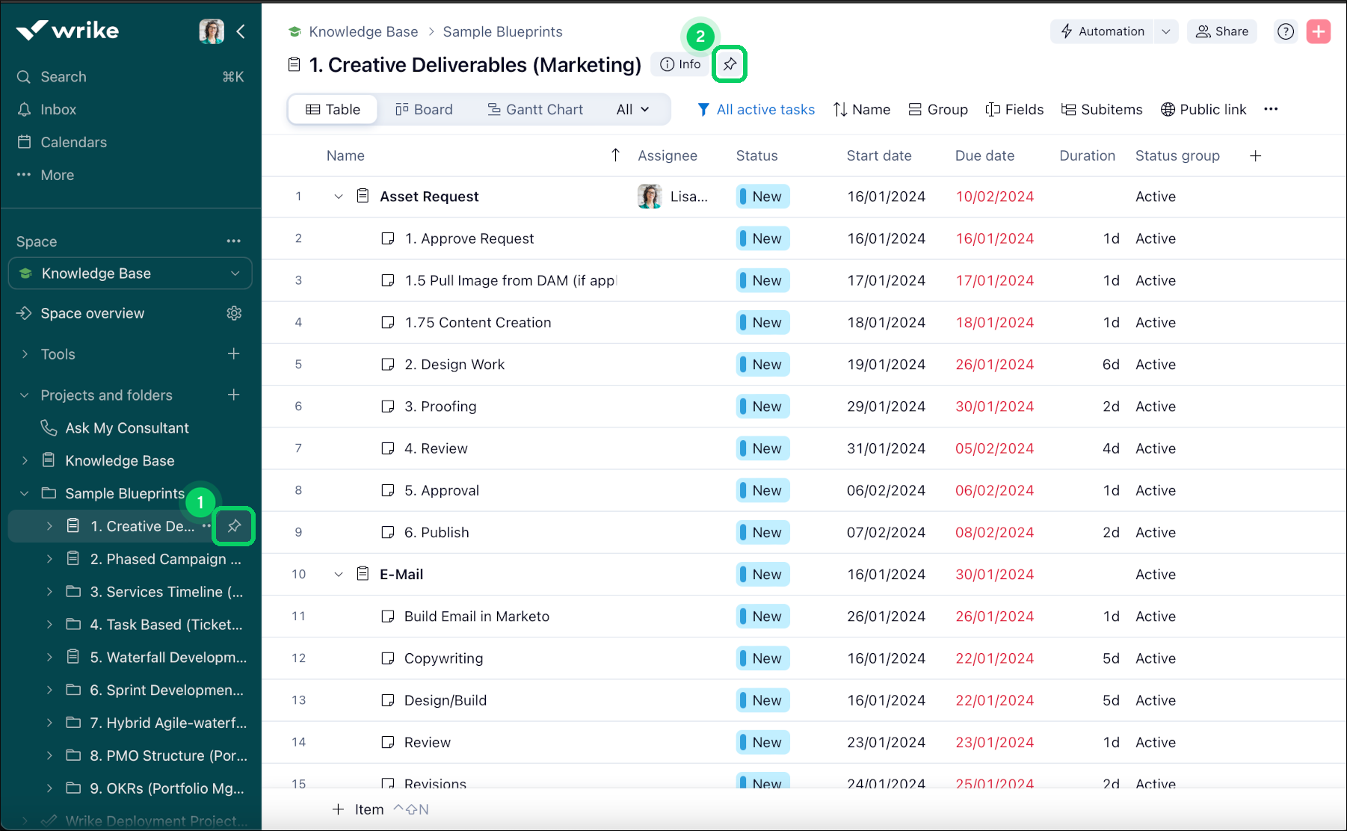
Task: Pin the project using the header pin icon
Action: [730, 64]
